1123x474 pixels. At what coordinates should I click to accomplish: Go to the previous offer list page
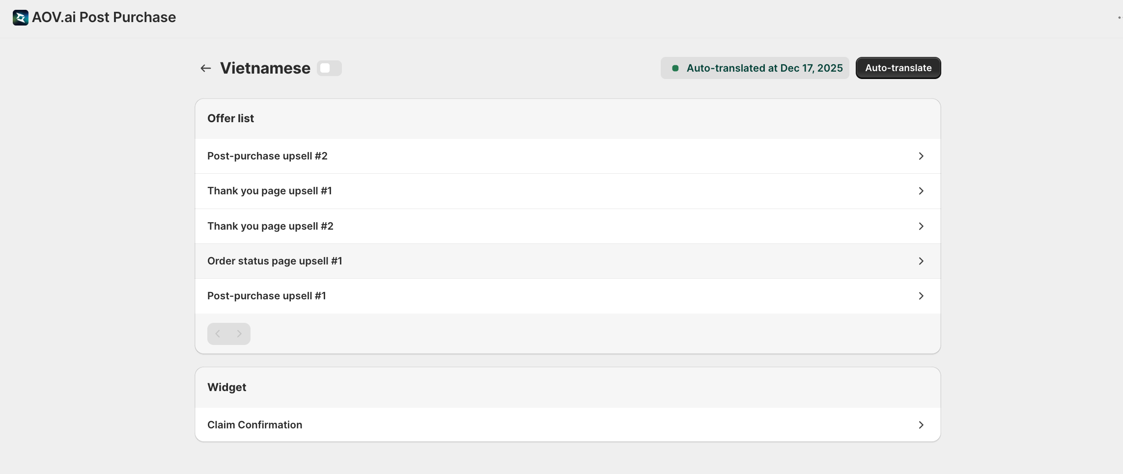[218, 334]
